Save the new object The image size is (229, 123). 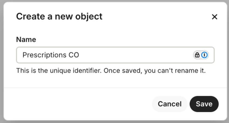204,104
